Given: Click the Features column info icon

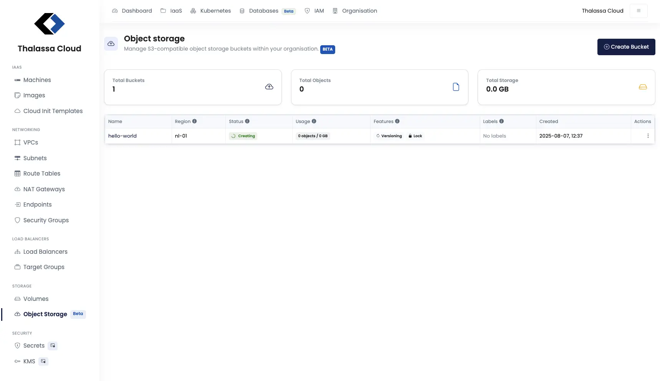Looking at the screenshot, I should coord(397,121).
